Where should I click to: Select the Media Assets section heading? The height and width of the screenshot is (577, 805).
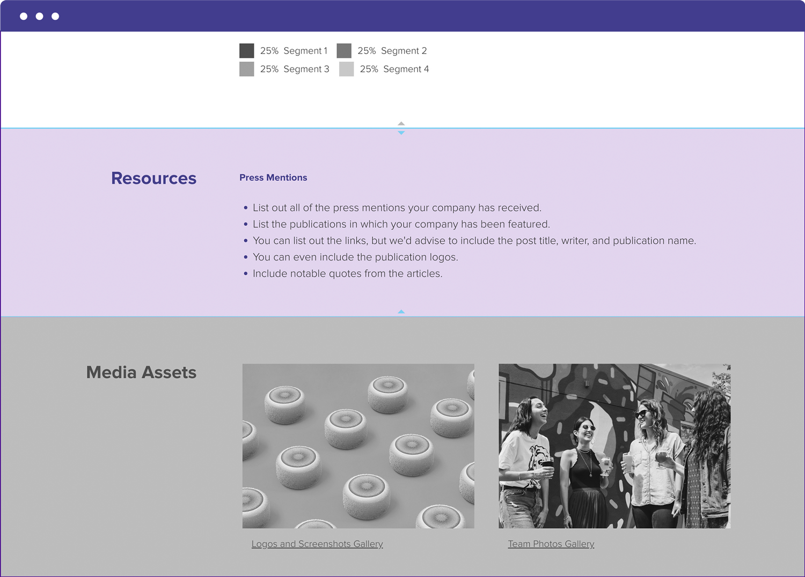pos(141,372)
